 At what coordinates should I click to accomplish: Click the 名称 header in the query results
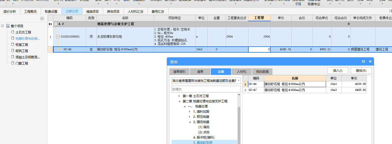[295, 78]
